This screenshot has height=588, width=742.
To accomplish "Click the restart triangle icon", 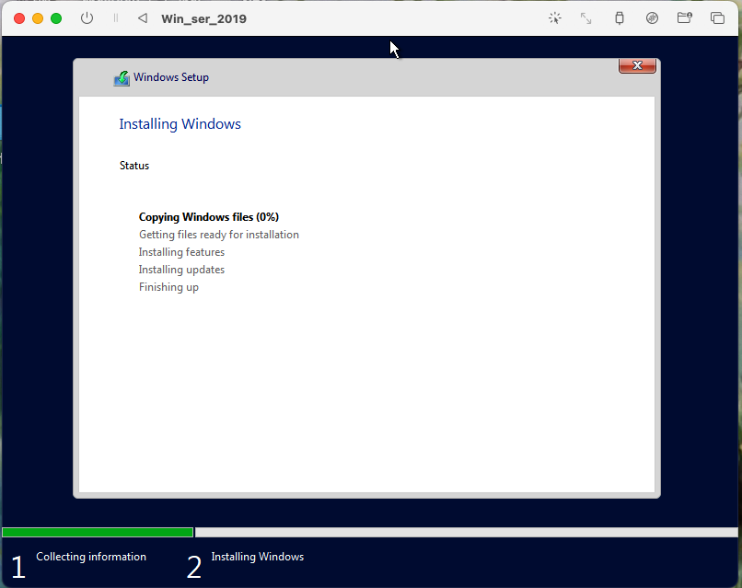I will tap(143, 18).
